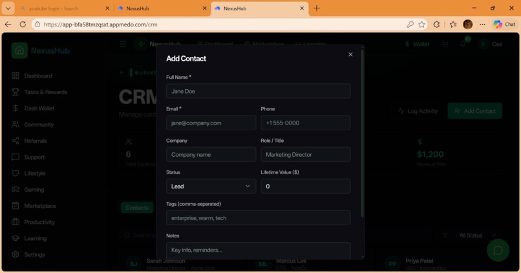Open the browser extensions icon
The height and width of the screenshot is (273, 521).
pyautogui.click(x=436, y=25)
